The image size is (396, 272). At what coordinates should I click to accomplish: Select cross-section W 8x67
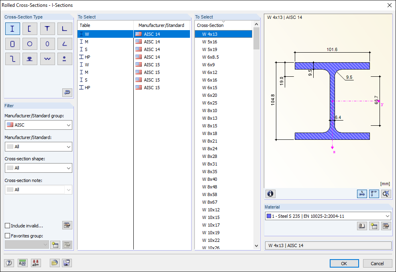pyautogui.click(x=224, y=202)
